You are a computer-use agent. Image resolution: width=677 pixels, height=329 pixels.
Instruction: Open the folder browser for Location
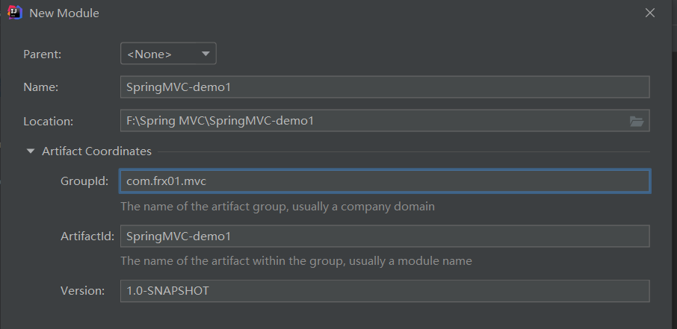[x=637, y=122]
